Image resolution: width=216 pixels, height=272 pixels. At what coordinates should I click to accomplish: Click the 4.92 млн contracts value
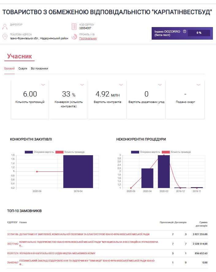[108, 94]
